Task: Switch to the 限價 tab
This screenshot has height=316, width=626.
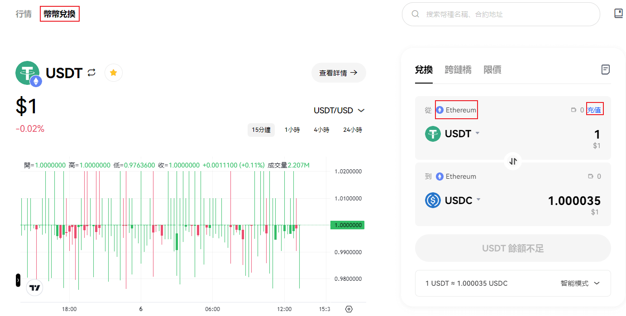Action: (492, 70)
